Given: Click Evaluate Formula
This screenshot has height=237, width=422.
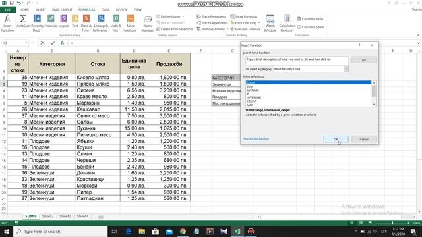Looking at the screenshot, I should pos(245,29).
